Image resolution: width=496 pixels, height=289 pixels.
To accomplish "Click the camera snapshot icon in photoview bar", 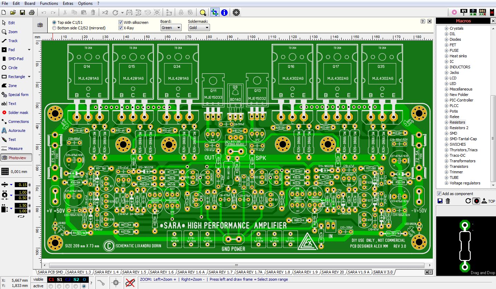I will tap(40, 25).
